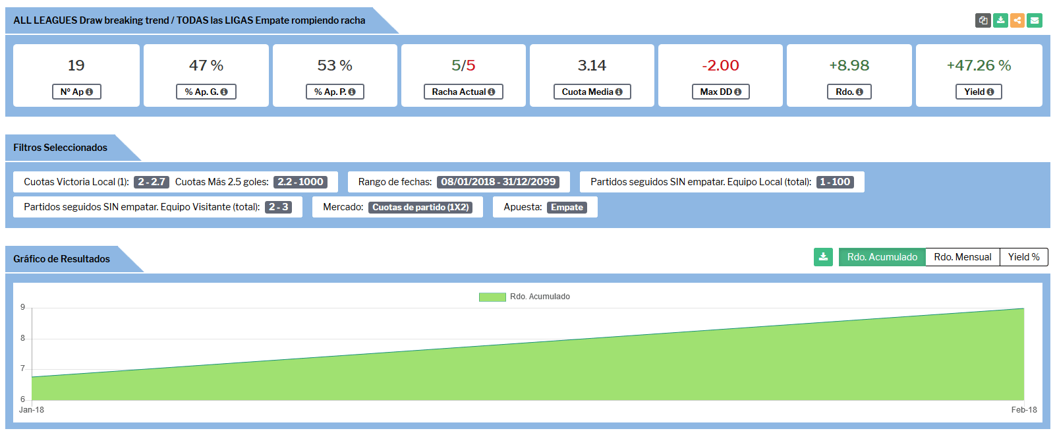Toggle the Rdo. Acumulado legend swatch
Screen dimensions: 1055x435
pyautogui.click(x=492, y=297)
